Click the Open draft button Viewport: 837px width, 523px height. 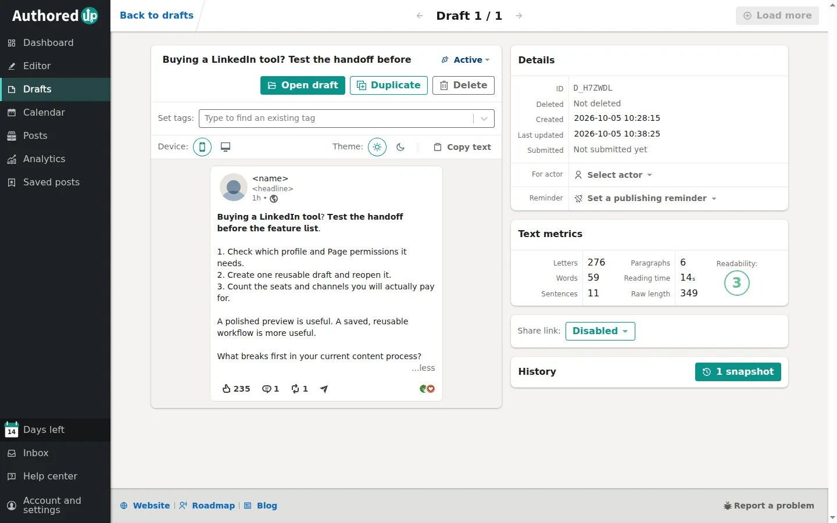click(x=303, y=85)
